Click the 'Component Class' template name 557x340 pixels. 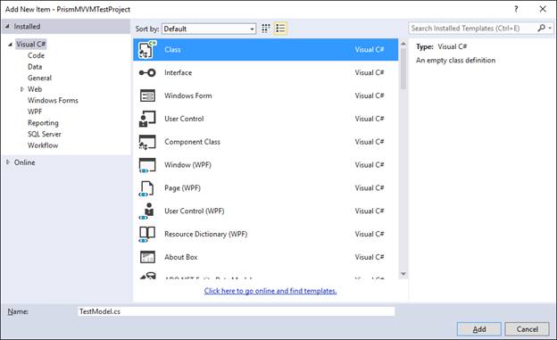(x=192, y=142)
